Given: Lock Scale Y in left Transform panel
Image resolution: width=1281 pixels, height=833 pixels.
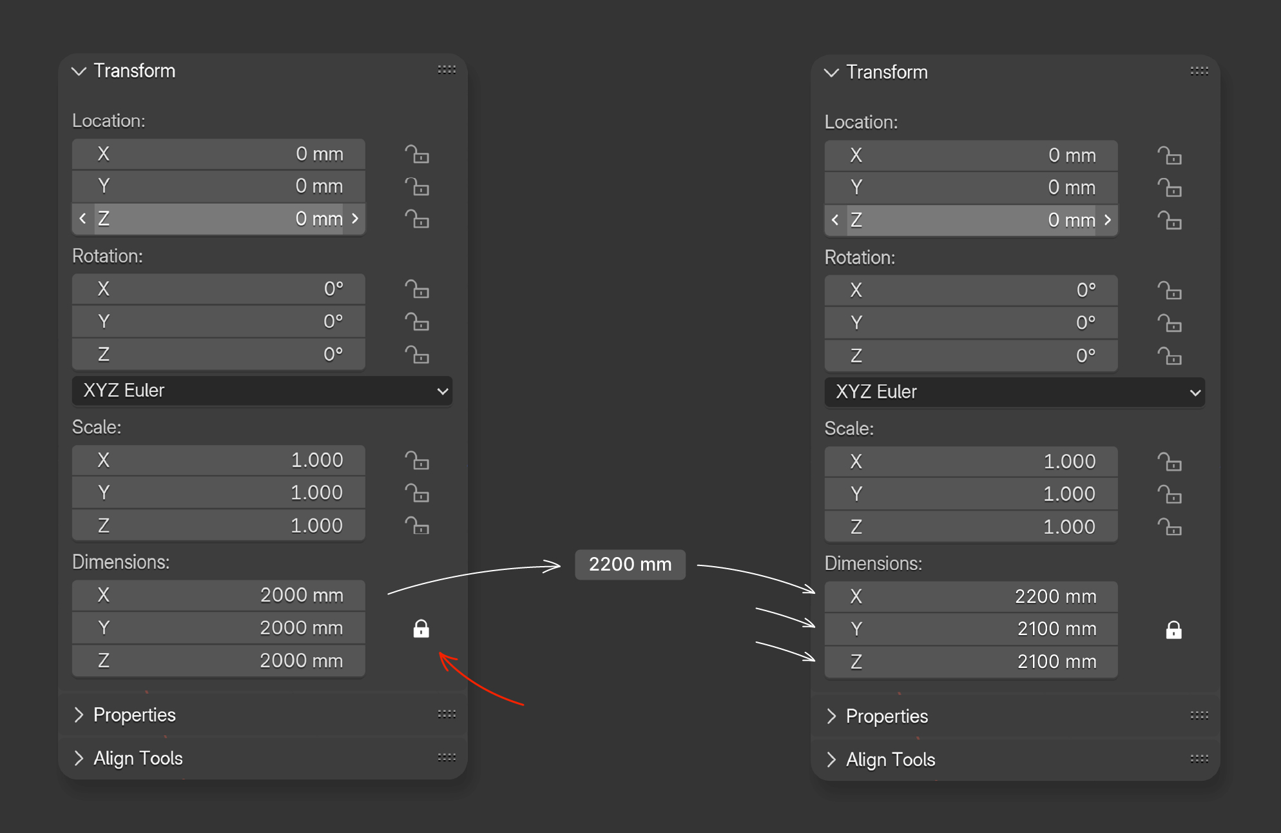Looking at the screenshot, I should point(417,493).
